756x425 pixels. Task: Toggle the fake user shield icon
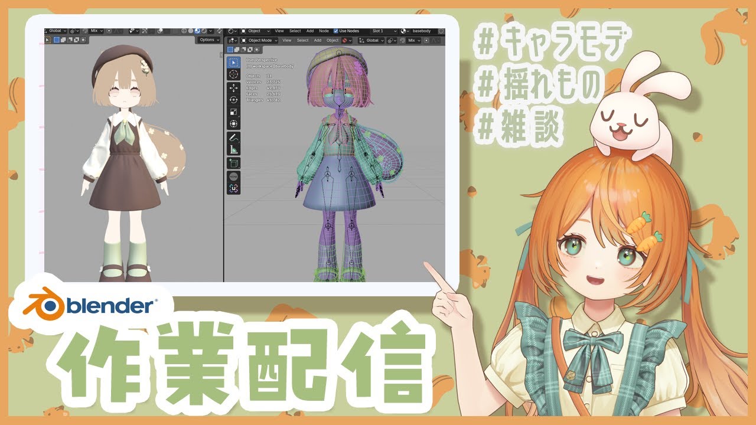coord(441,31)
